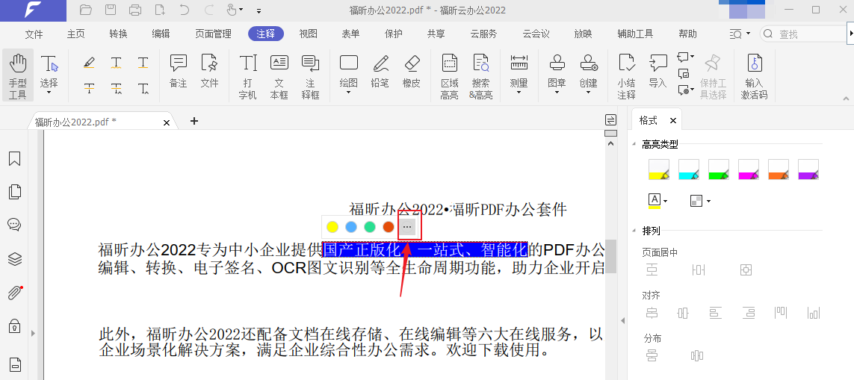This screenshot has width=854, height=380.
Task: Pick the green circle in floating toolbar
Action: pos(370,227)
